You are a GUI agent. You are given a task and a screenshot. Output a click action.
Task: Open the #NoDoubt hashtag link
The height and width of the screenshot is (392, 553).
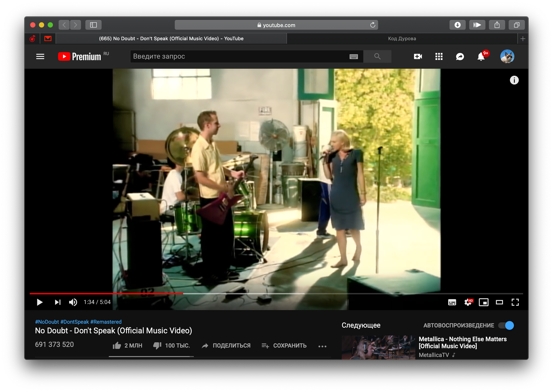click(47, 322)
